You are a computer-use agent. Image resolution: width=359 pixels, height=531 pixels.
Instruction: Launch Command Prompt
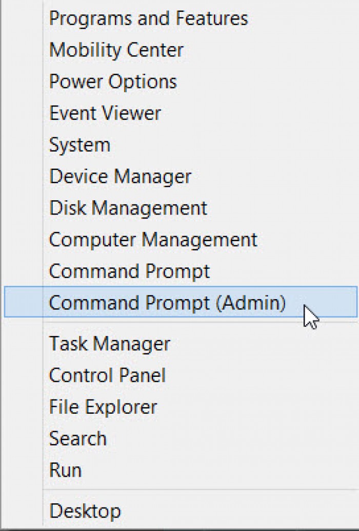(129, 271)
